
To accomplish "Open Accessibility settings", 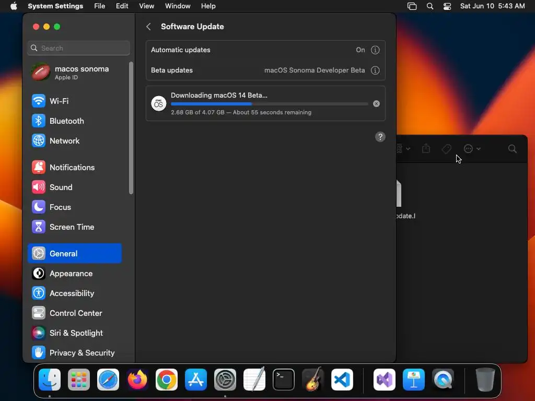I will 74,293.
